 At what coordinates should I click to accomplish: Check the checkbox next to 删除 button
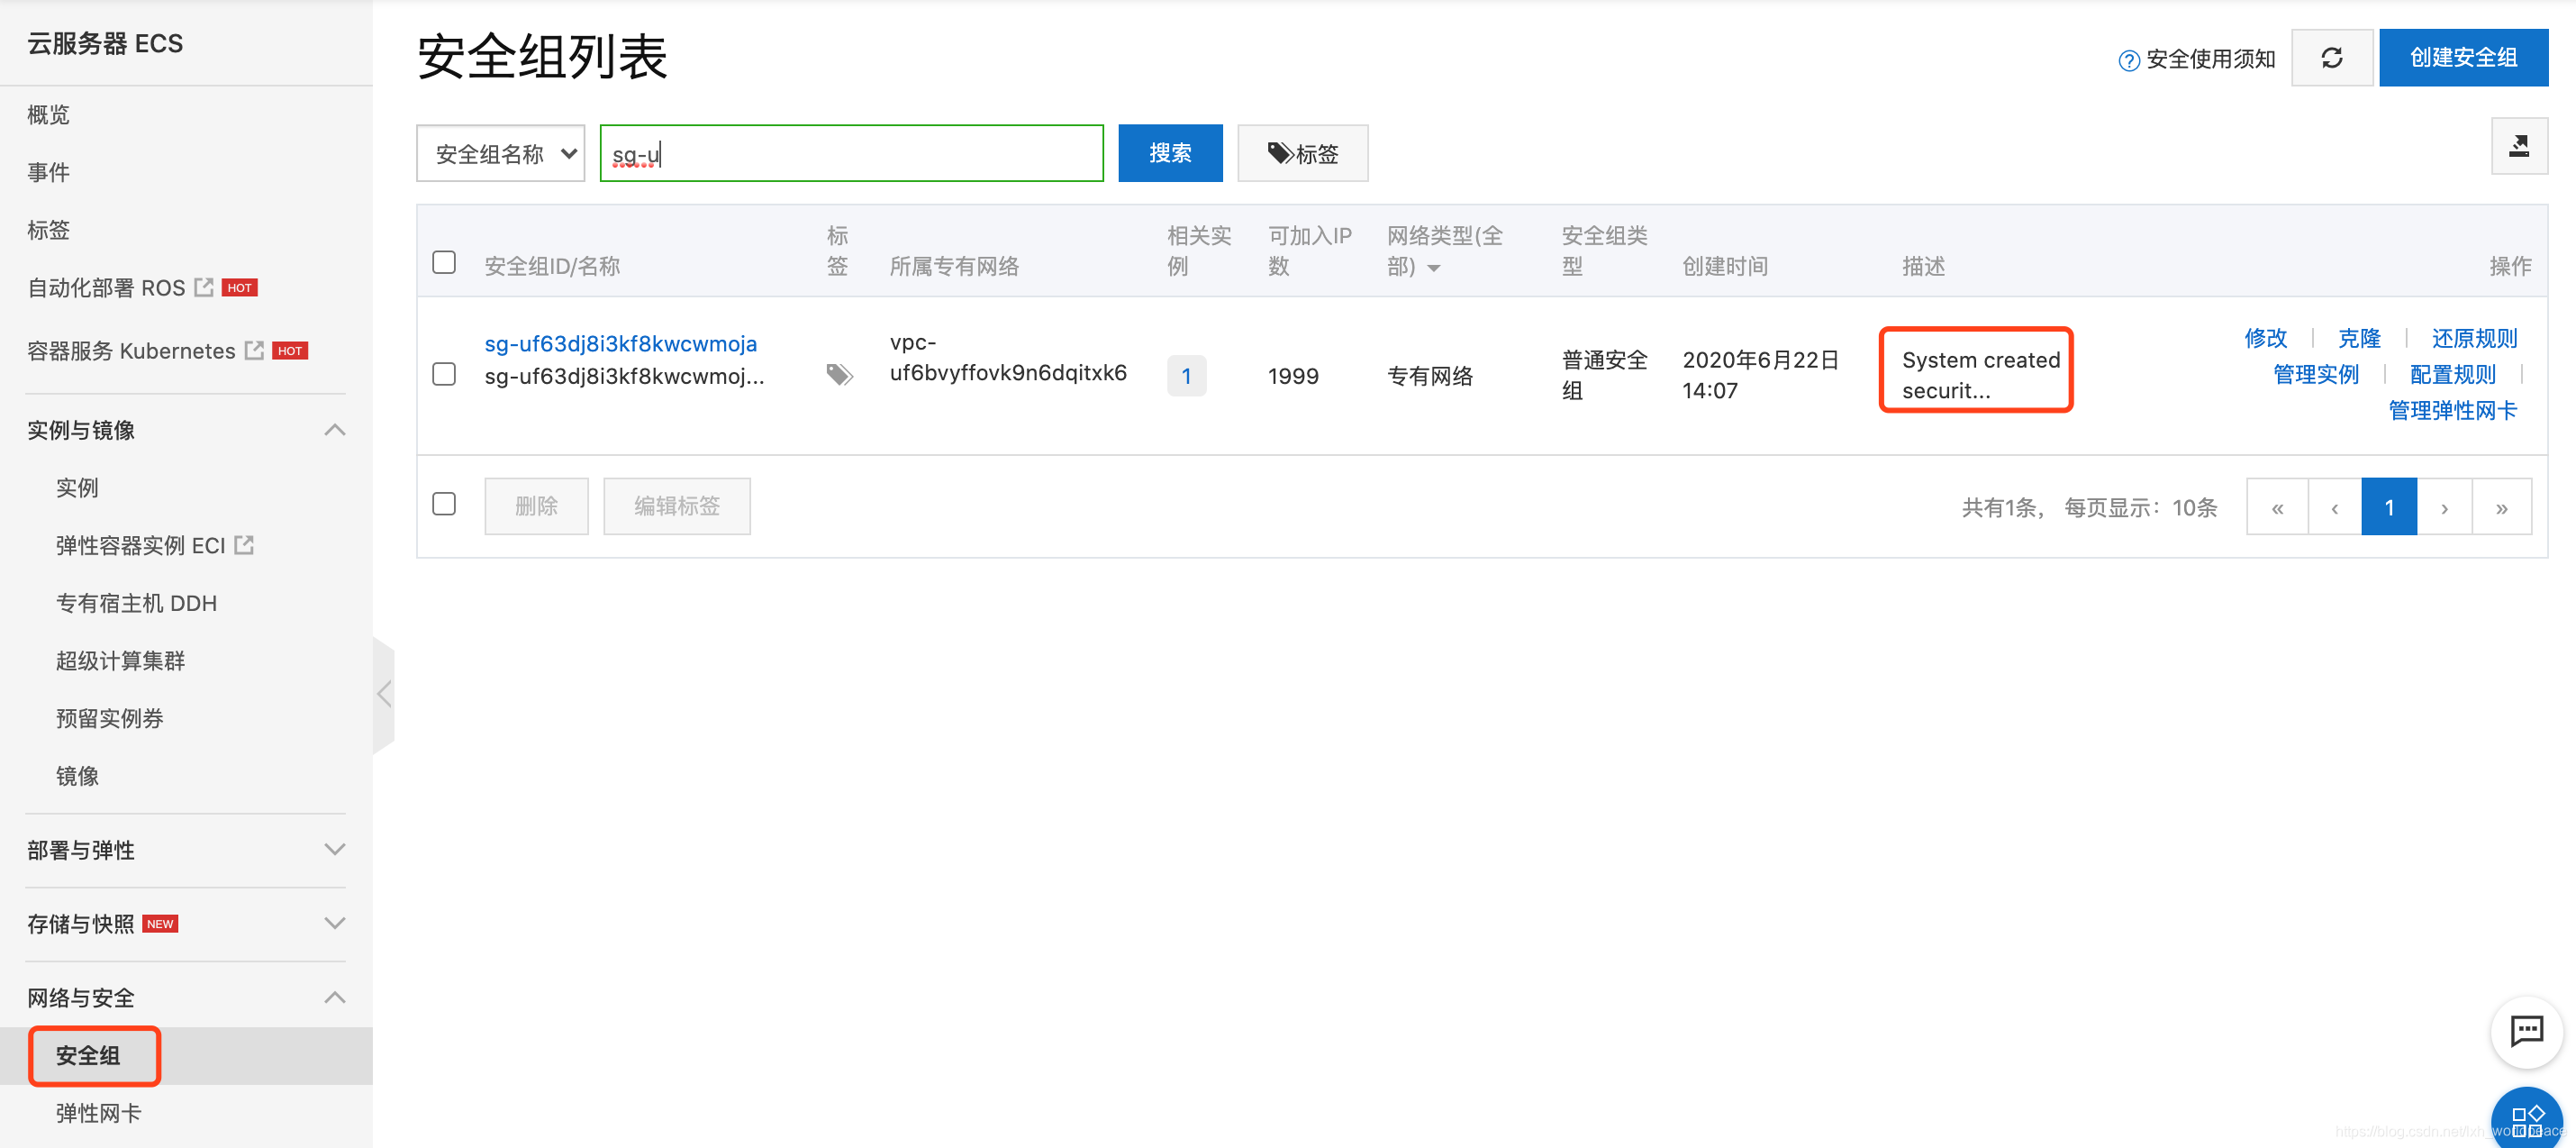(443, 505)
